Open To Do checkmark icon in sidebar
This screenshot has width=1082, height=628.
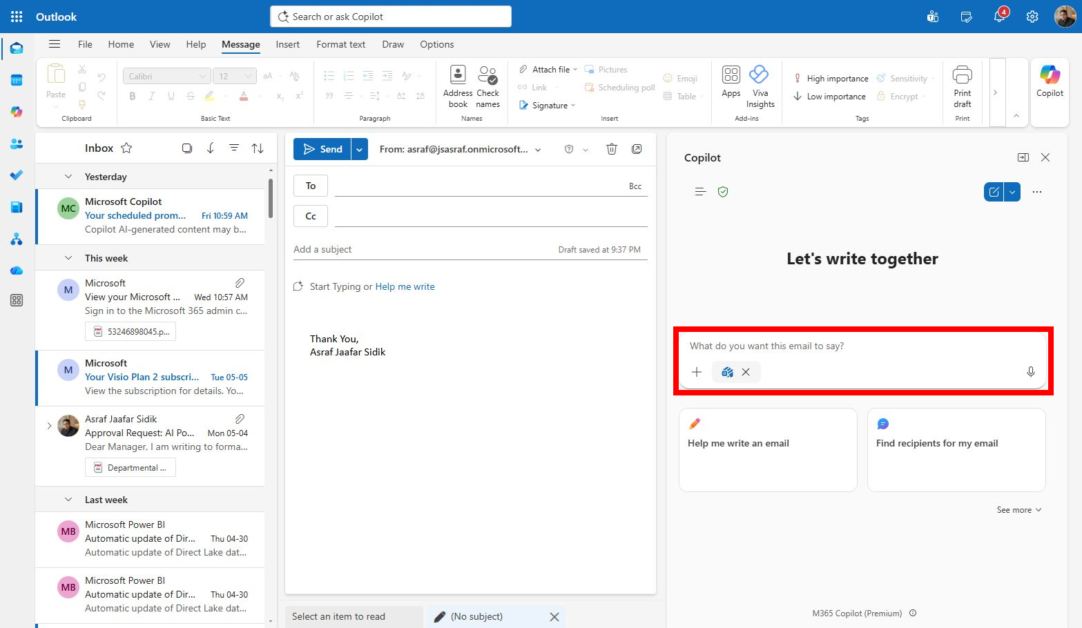point(17,175)
